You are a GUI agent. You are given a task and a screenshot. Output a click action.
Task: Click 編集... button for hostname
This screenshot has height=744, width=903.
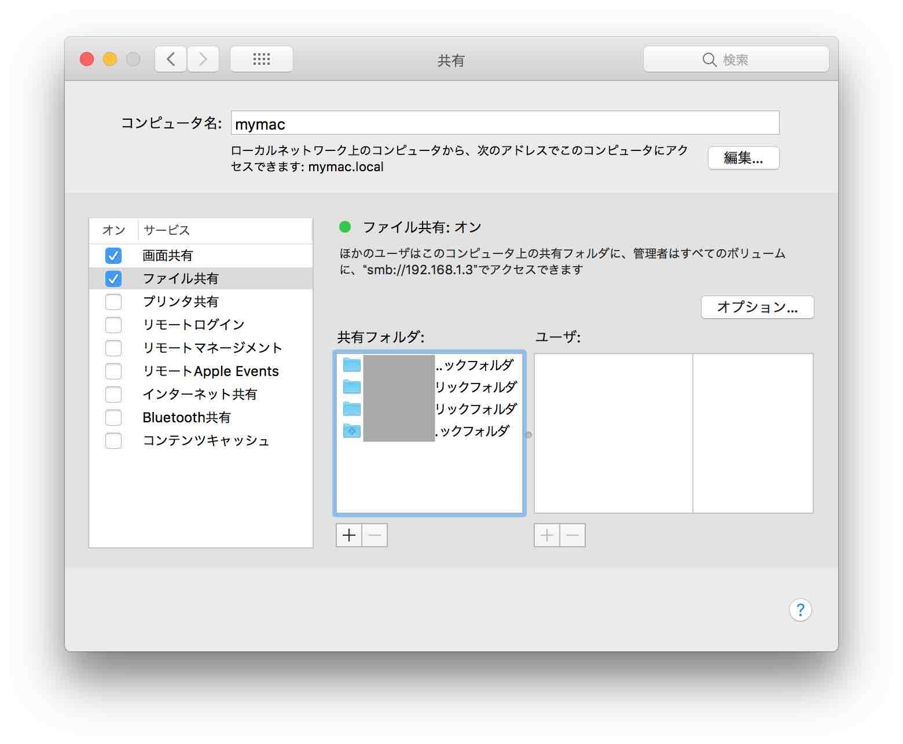743,158
